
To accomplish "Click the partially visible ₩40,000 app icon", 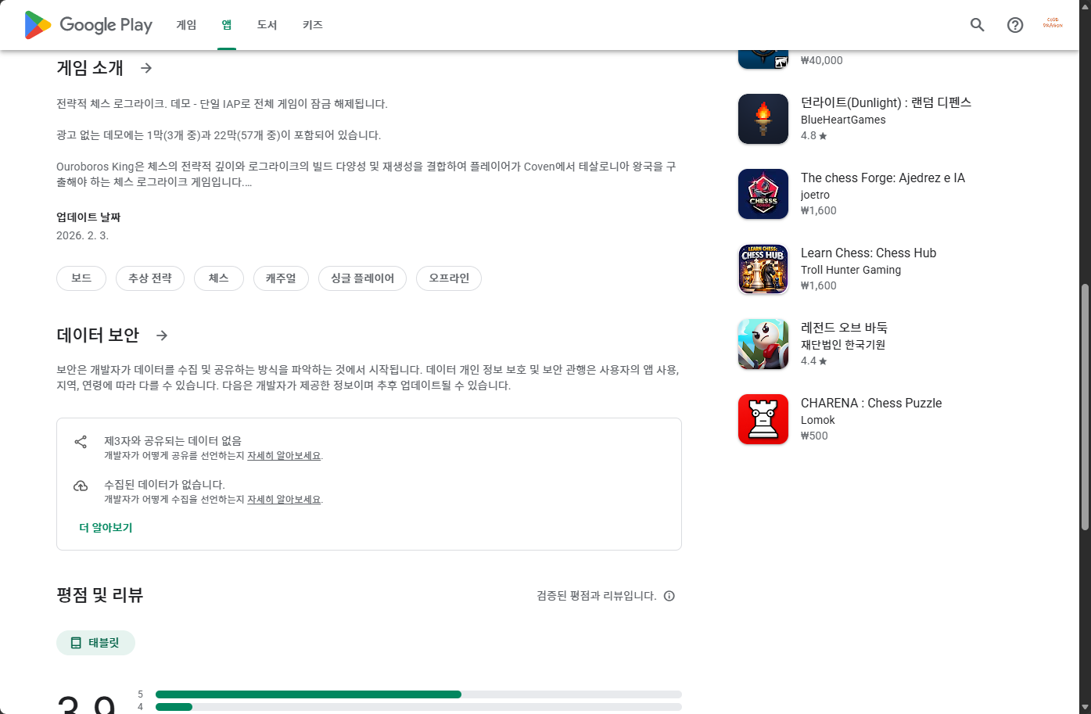I will click(x=763, y=59).
